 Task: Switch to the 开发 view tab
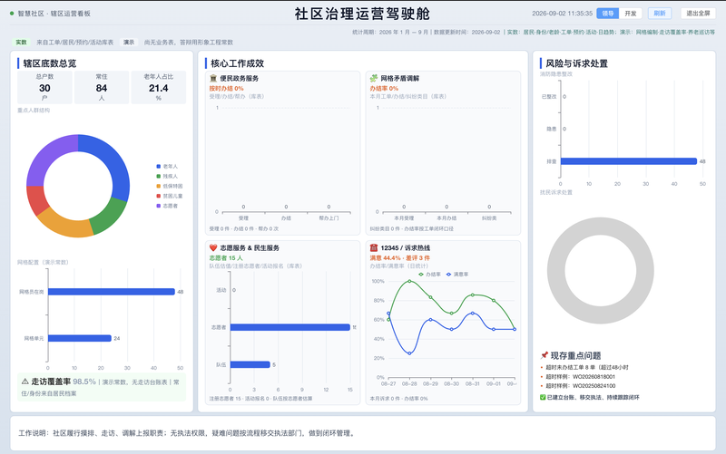[x=630, y=14]
